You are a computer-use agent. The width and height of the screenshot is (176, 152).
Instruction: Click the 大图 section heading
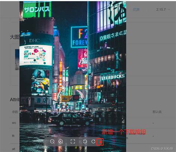pos(14,37)
